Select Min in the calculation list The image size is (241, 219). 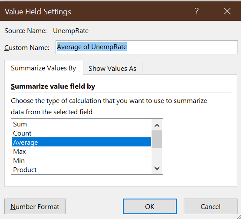tap(82, 161)
